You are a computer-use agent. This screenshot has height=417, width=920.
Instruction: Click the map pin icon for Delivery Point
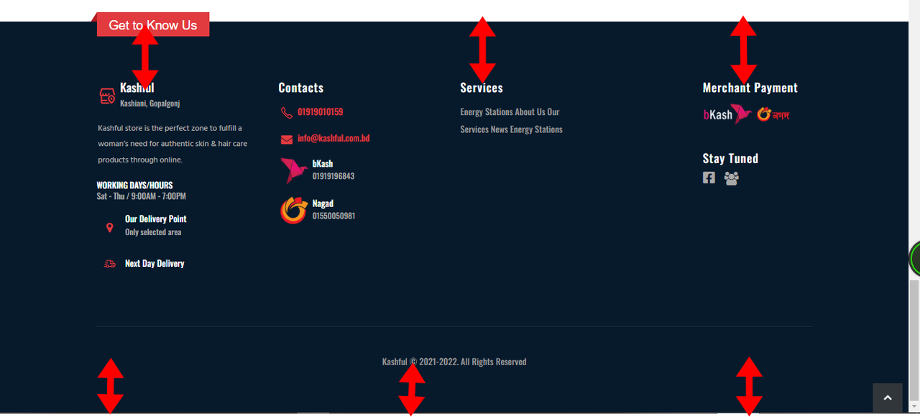(x=109, y=227)
